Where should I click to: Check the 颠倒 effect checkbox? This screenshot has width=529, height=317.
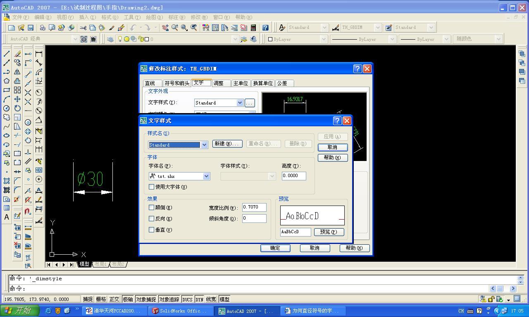click(152, 208)
